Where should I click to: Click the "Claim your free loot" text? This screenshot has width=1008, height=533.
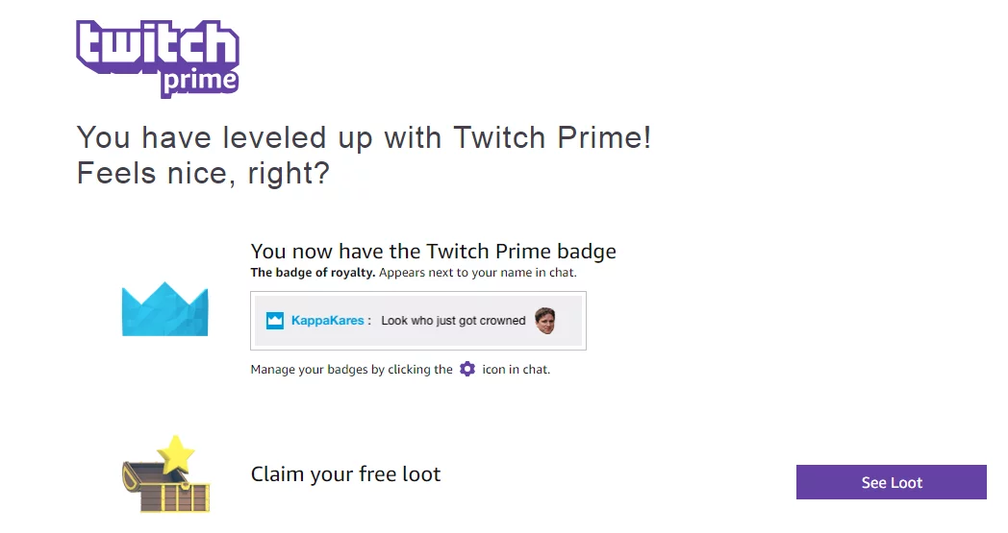(x=345, y=474)
